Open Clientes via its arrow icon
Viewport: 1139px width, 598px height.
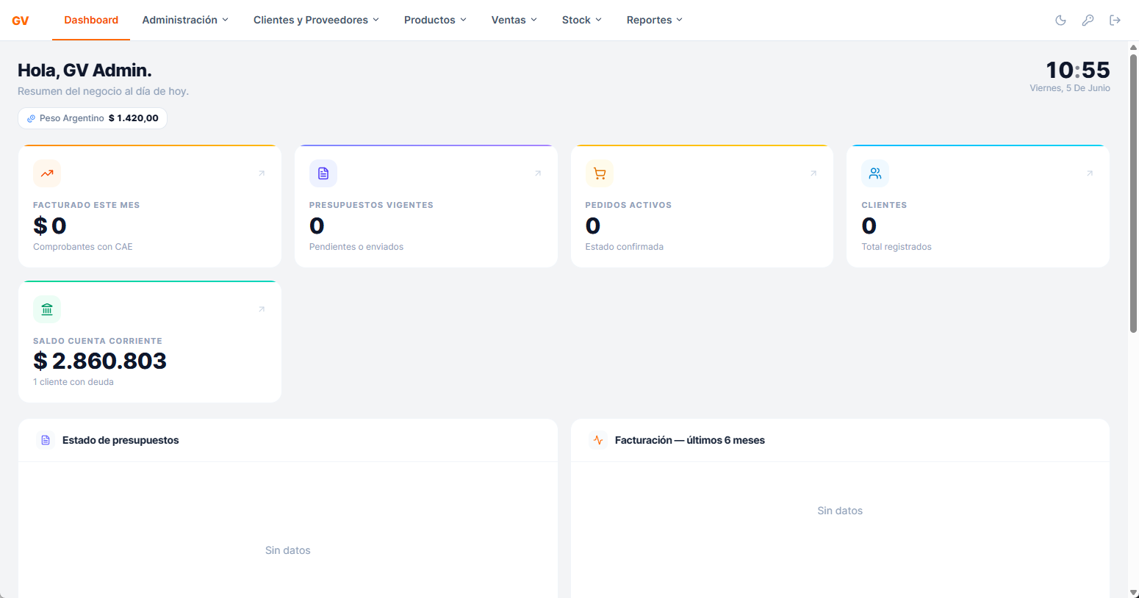(1090, 173)
